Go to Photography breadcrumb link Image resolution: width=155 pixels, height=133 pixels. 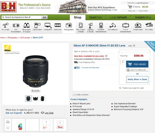pos(12,38)
